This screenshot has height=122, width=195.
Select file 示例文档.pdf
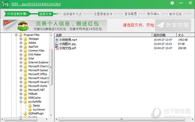(x=68, y=48)
